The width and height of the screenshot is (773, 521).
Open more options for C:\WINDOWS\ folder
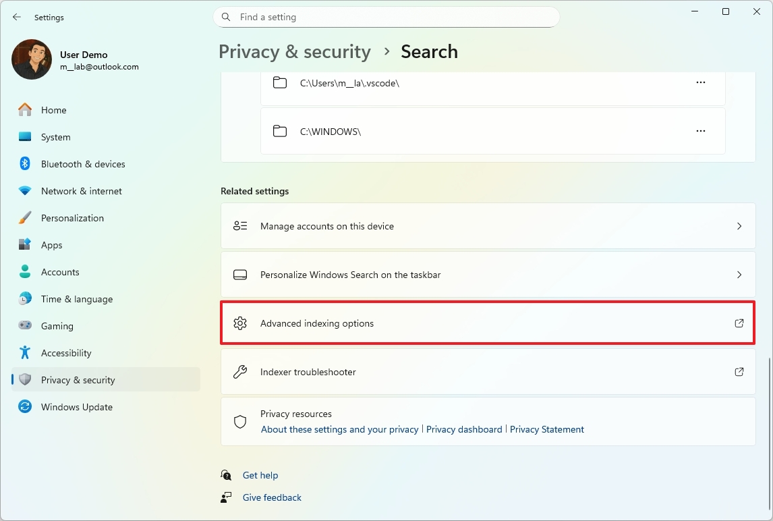(x=700, y=132)
